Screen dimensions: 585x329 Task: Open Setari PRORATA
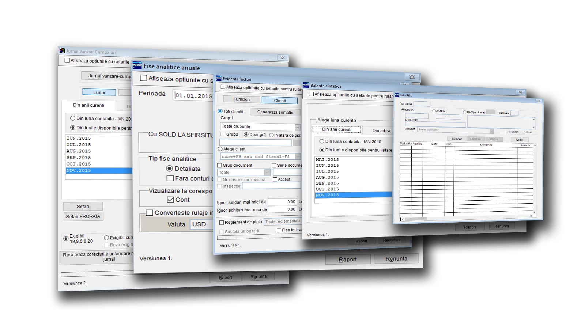click(x=83, y=216)
